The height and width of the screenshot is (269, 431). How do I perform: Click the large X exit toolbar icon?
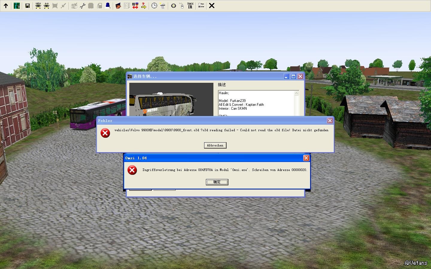(x=212, y=6)
